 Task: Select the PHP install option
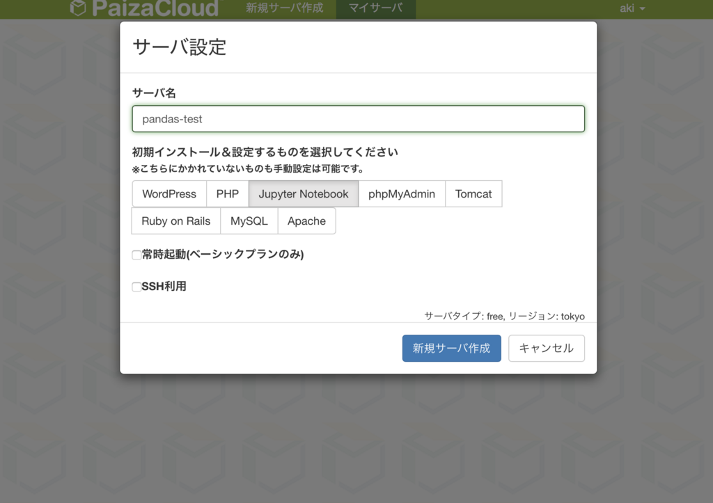point(227,193)
